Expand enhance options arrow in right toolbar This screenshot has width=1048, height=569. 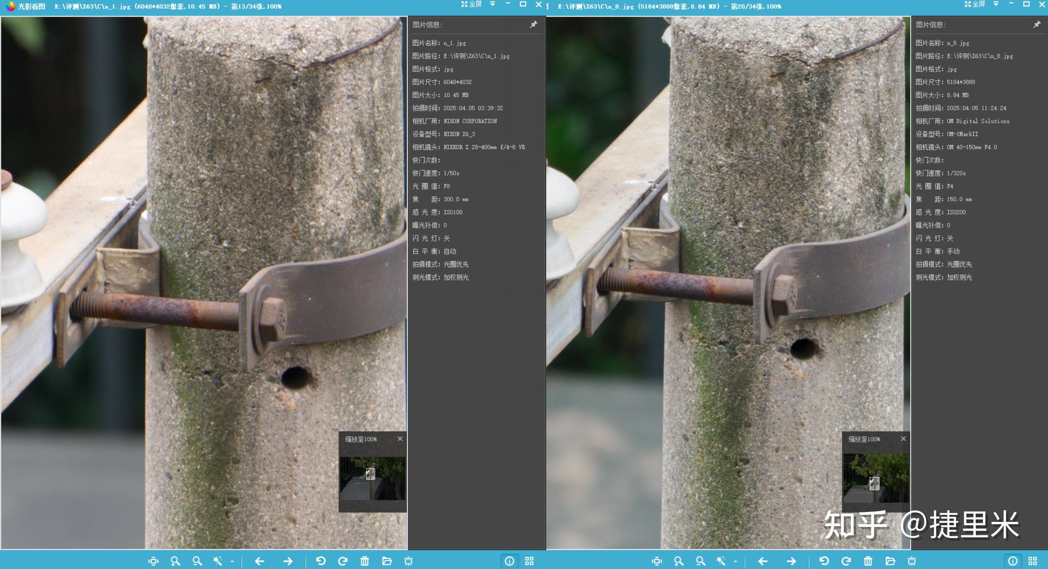(735, 562)
